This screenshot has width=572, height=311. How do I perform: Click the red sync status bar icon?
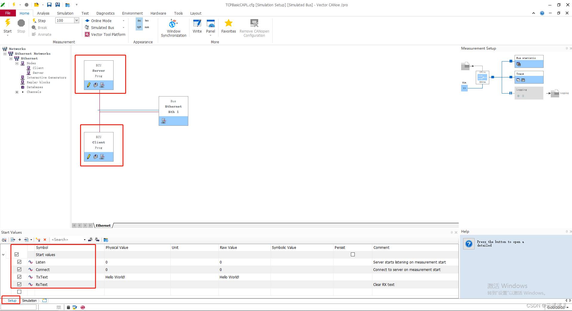click(x=83, y=307)
